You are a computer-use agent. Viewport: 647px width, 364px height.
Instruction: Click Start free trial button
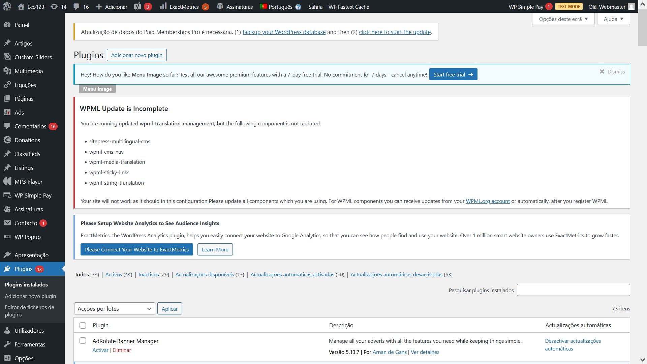pos(453,74)
